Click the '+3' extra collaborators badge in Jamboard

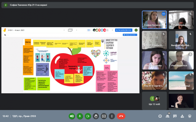107,30
